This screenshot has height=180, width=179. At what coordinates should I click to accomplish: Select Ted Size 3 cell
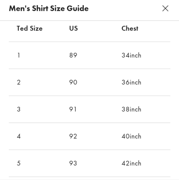pos(19,109)
